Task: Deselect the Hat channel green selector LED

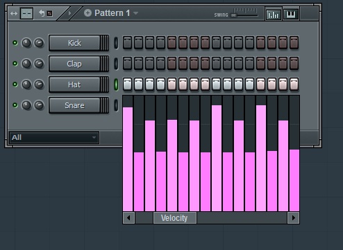Action: pyautogui.click(x=116, y=84)
